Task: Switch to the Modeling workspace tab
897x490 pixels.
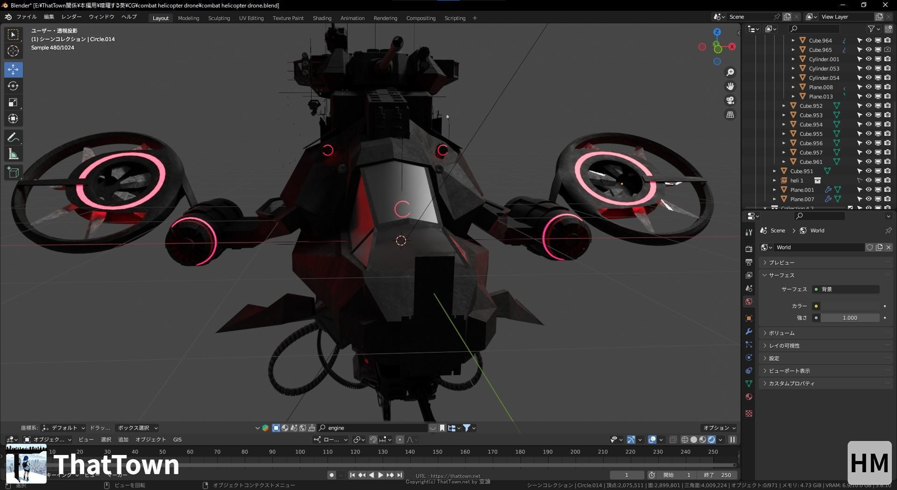Action: click(x=188, y=18)
